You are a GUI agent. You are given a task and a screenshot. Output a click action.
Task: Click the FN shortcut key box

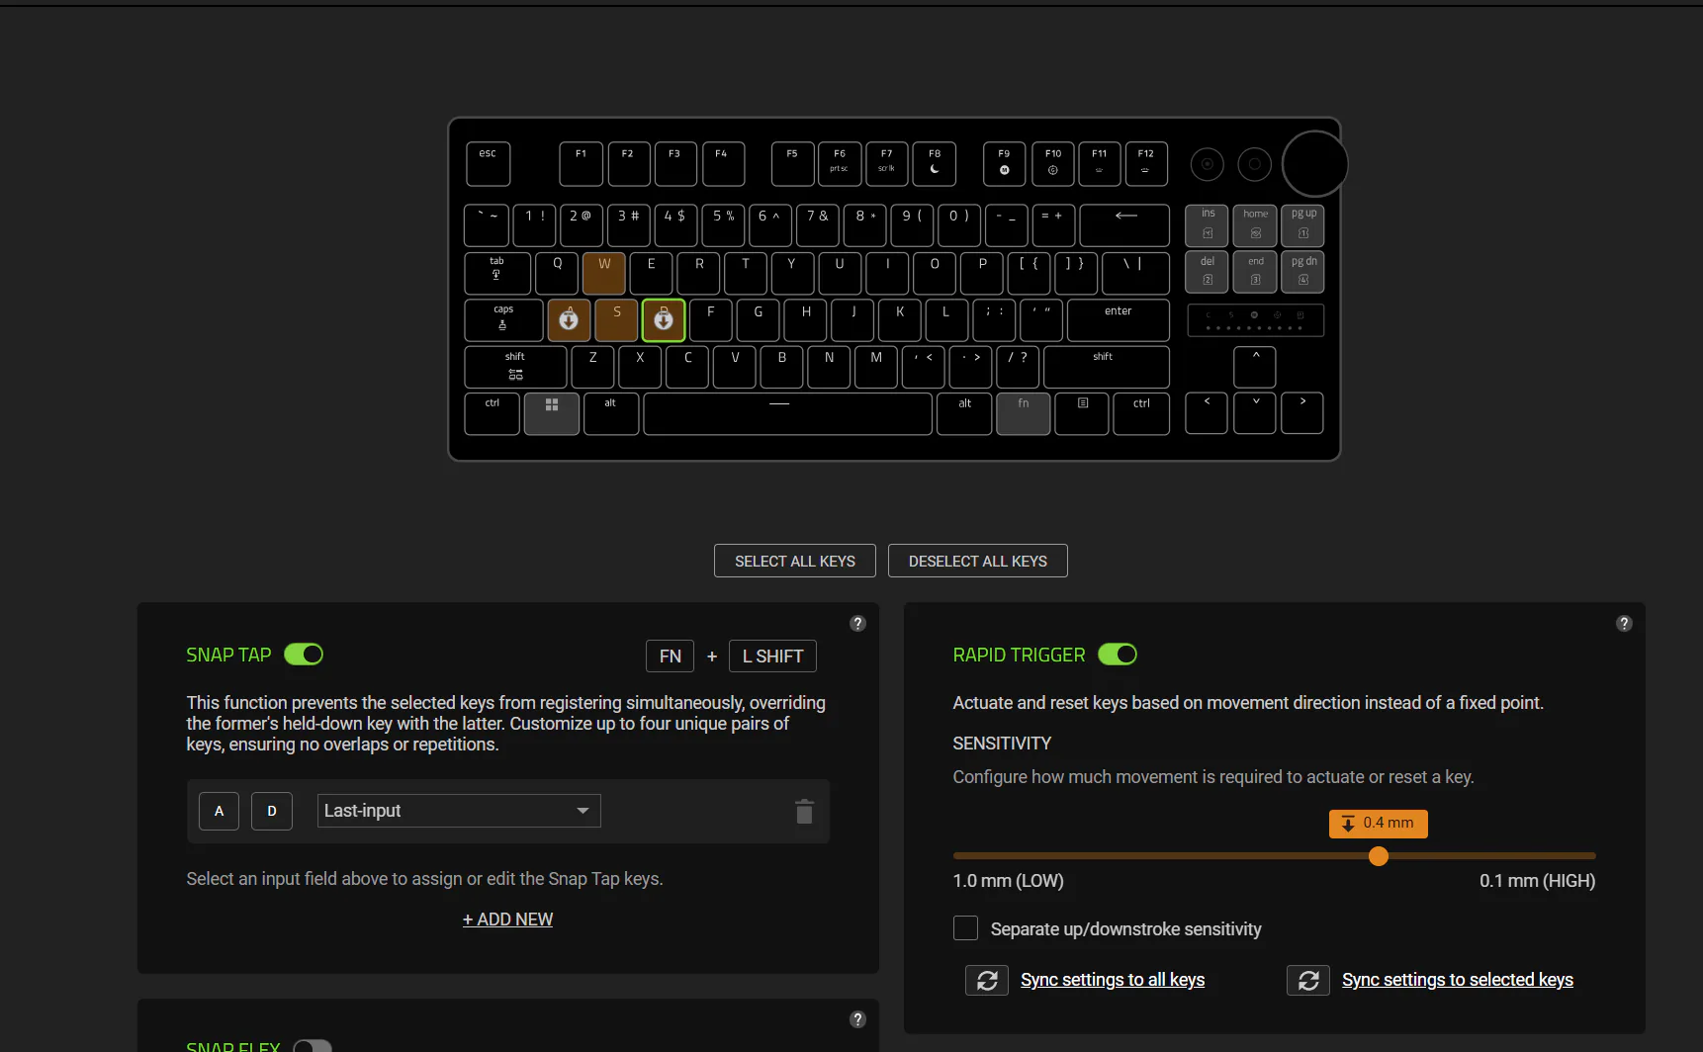[x=670, y=656]
